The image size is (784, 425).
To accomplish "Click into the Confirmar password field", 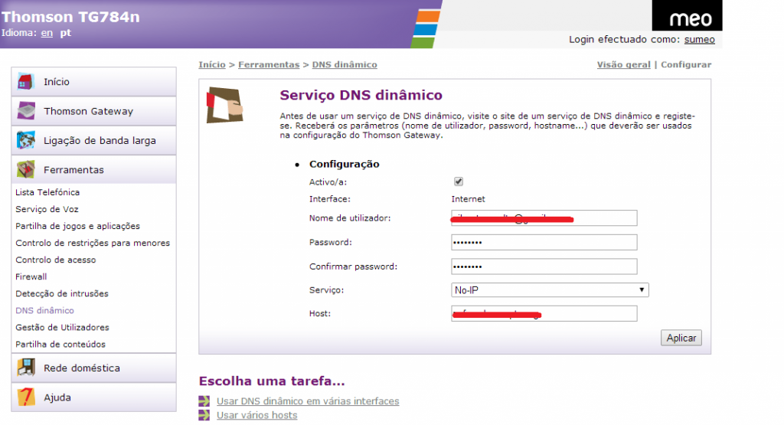I will pyautogui.click(x=544, y=266).
